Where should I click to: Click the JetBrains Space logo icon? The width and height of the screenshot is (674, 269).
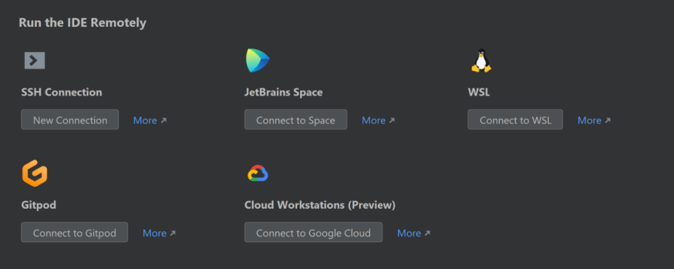tap(258, 60)
